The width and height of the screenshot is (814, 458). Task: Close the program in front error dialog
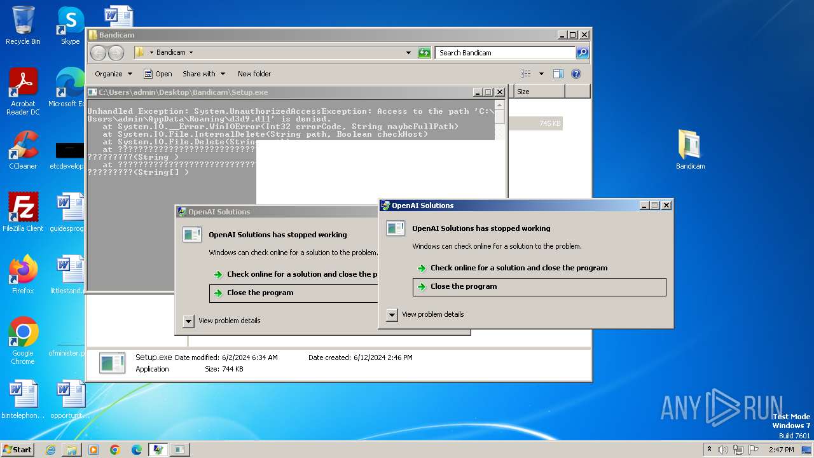tap(539, 287)
